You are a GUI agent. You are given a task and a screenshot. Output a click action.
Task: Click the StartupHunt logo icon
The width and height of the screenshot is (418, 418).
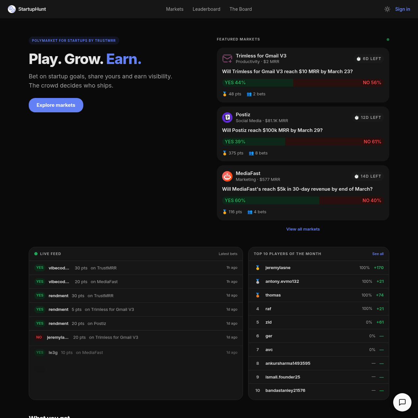12,9
